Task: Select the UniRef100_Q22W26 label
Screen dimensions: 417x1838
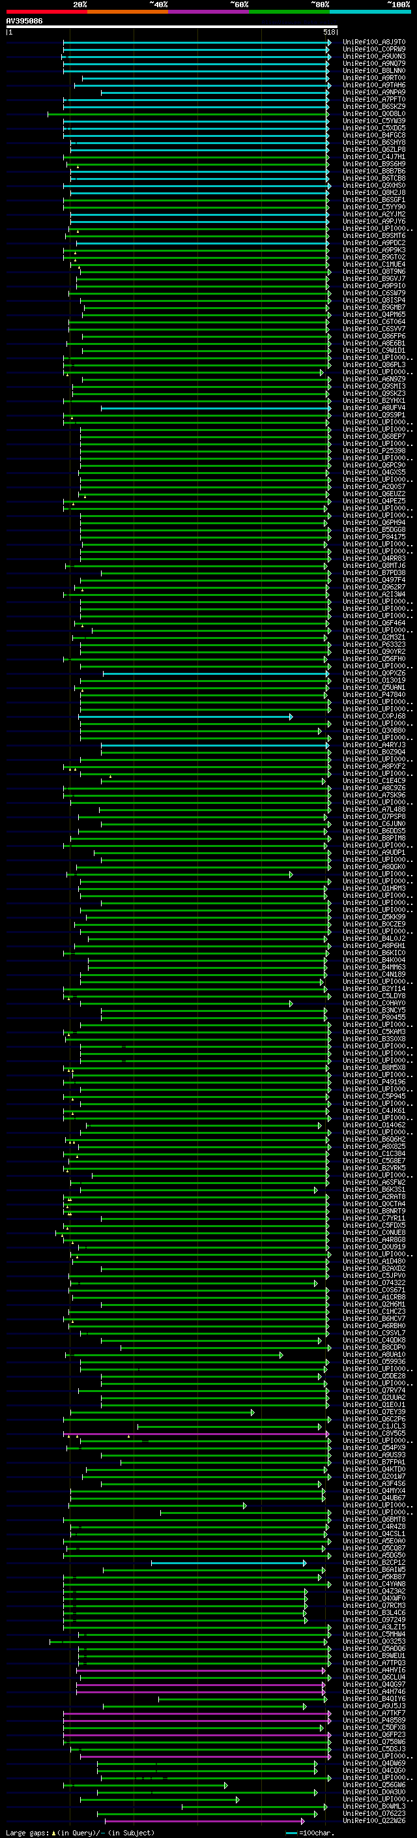Action: point(373,1821)
